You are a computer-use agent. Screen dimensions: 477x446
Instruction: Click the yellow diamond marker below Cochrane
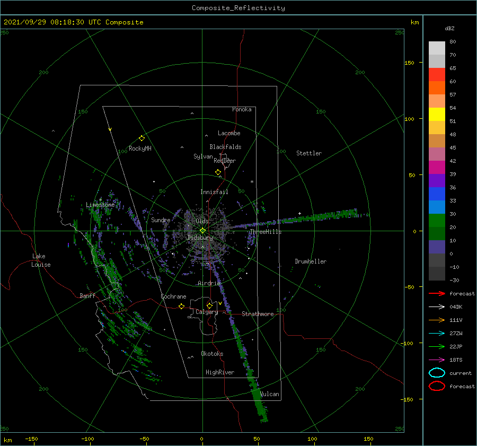(x=181, y=306)
